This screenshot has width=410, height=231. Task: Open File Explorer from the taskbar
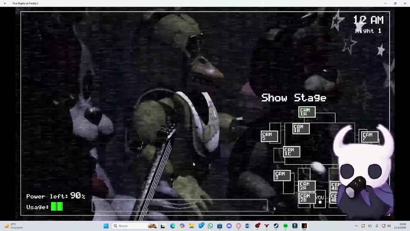point(192,226)
